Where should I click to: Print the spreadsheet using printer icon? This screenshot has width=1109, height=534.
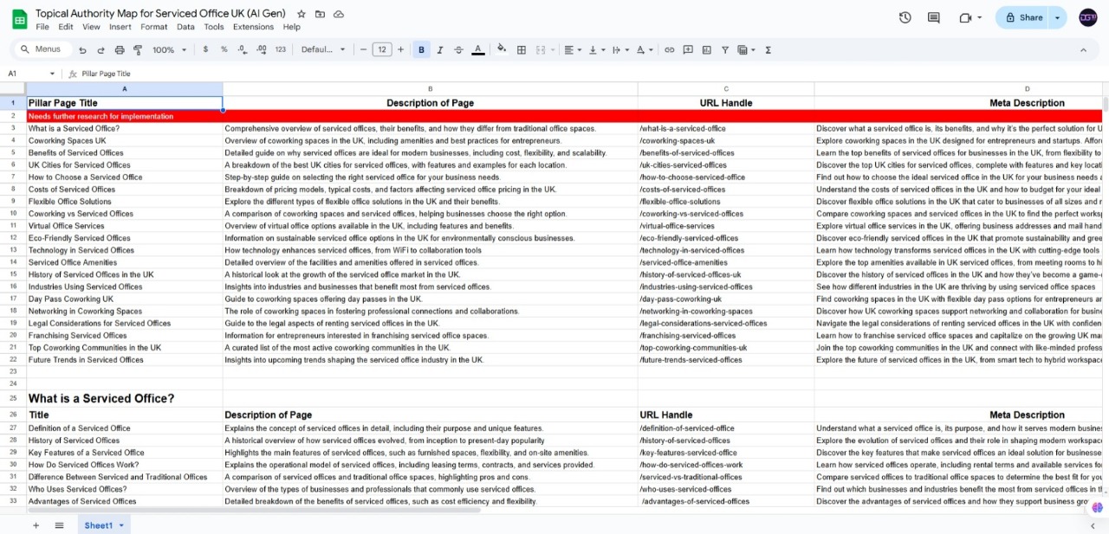pos(120,49)
